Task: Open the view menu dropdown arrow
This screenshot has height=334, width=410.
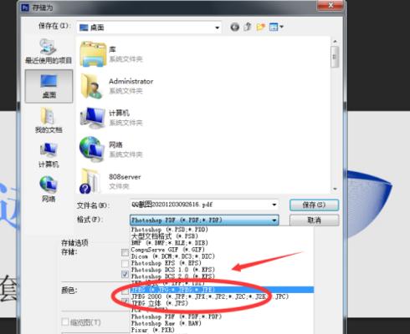Action: point(281,27)
